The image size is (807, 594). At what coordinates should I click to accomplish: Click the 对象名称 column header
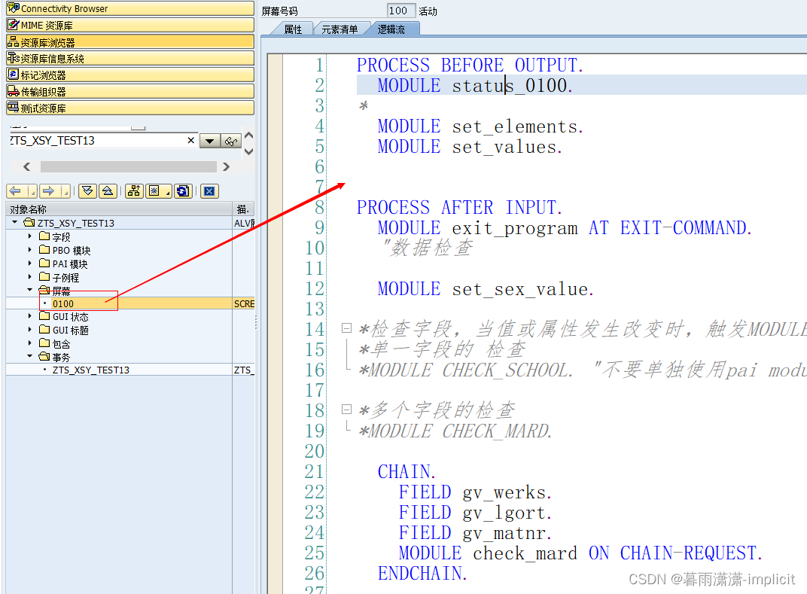(119, 209)
